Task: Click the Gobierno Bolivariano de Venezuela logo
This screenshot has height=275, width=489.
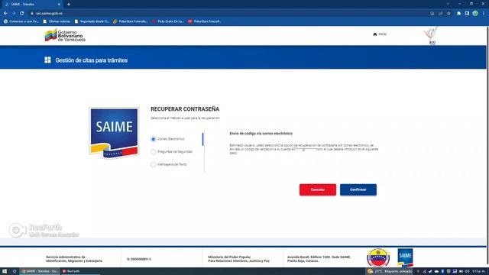Action: pyautogui.click(x=65, y=35)
